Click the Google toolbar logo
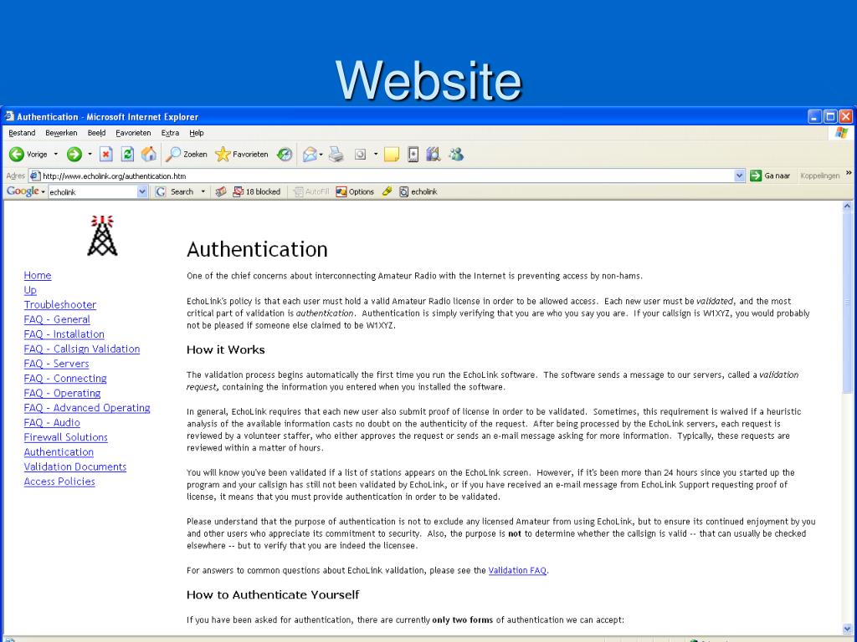 click(x=23, y=191)
